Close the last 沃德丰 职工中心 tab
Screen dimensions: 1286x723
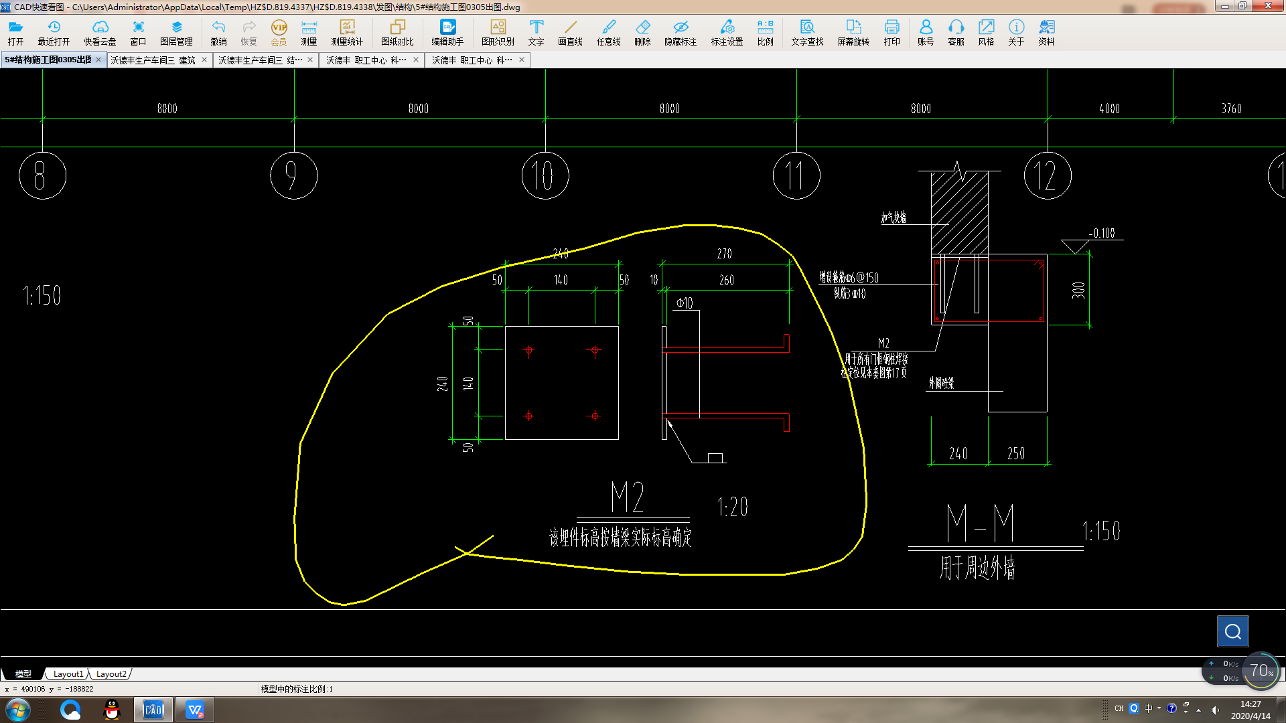click(x=522, y=60)
